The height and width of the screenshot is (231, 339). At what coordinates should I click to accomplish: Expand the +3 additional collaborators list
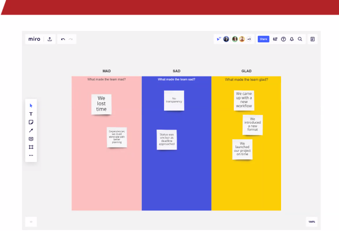click(249, 39)
